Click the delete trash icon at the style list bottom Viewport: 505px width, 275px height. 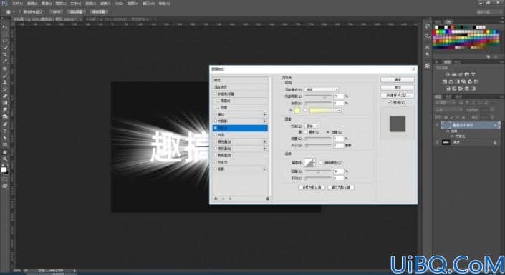point(268,199)
